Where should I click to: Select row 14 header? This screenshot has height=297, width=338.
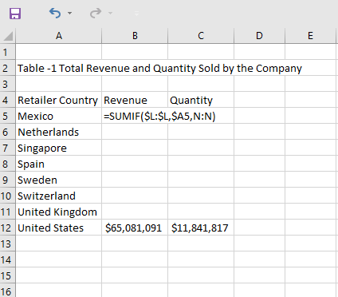7,259
